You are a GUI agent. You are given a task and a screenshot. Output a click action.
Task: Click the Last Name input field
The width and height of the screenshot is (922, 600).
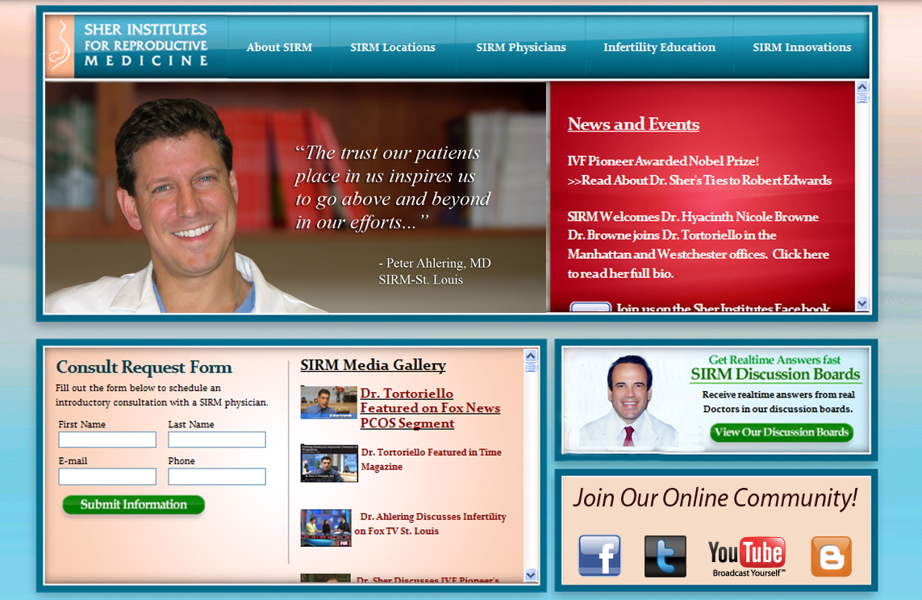coord(217,440)
